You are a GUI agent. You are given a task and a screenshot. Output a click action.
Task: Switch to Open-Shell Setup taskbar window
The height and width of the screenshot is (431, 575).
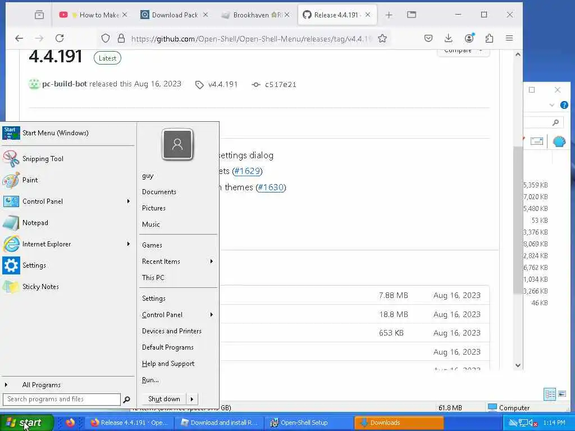point(310,423)
